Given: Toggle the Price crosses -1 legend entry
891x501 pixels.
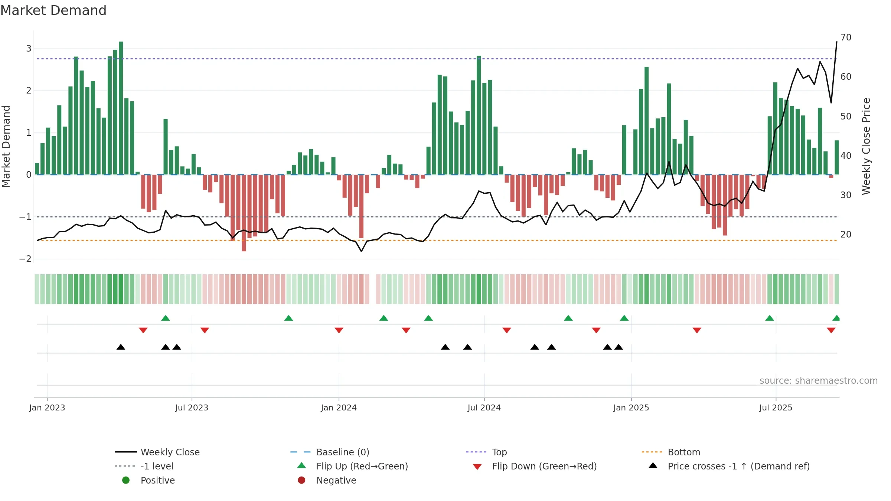Looking at the screenshot, I should (x=729, y=466).
